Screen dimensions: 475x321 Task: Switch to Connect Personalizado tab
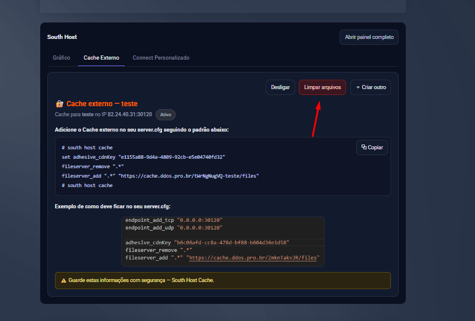(x=161, y=58)
